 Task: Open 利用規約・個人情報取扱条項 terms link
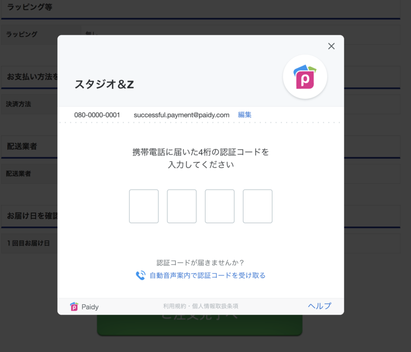[x=201, y=306]
